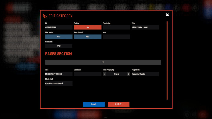Toggle the Enabled ON switch

87,27
